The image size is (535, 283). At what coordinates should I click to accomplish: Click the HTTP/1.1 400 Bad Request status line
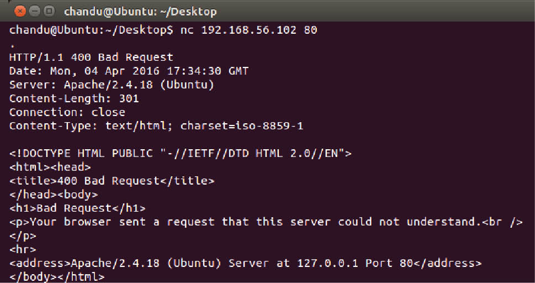pos(91,57)
